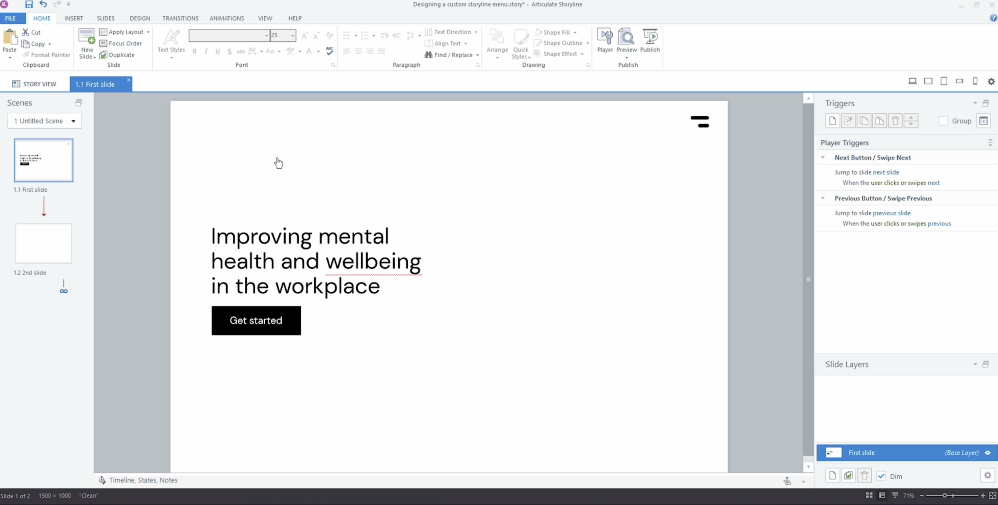Click the Get started button on the slide
This screenshot has width=998, height=505.
[x=256, y=321]
